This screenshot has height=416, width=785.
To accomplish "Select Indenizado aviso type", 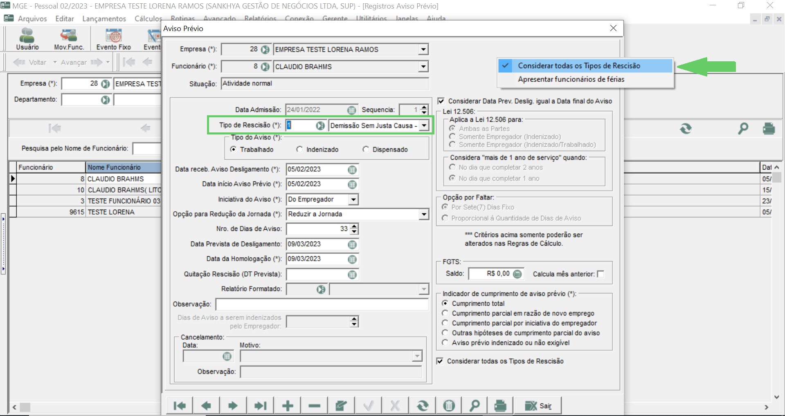I will [x=299, y=149].
